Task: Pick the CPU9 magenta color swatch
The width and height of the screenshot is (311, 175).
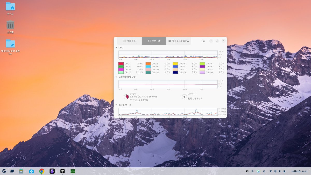Action: 121,69
